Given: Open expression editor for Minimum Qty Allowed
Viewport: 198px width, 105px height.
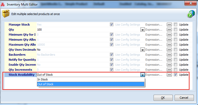Looking at the screenshot, I should coord(169,40).
